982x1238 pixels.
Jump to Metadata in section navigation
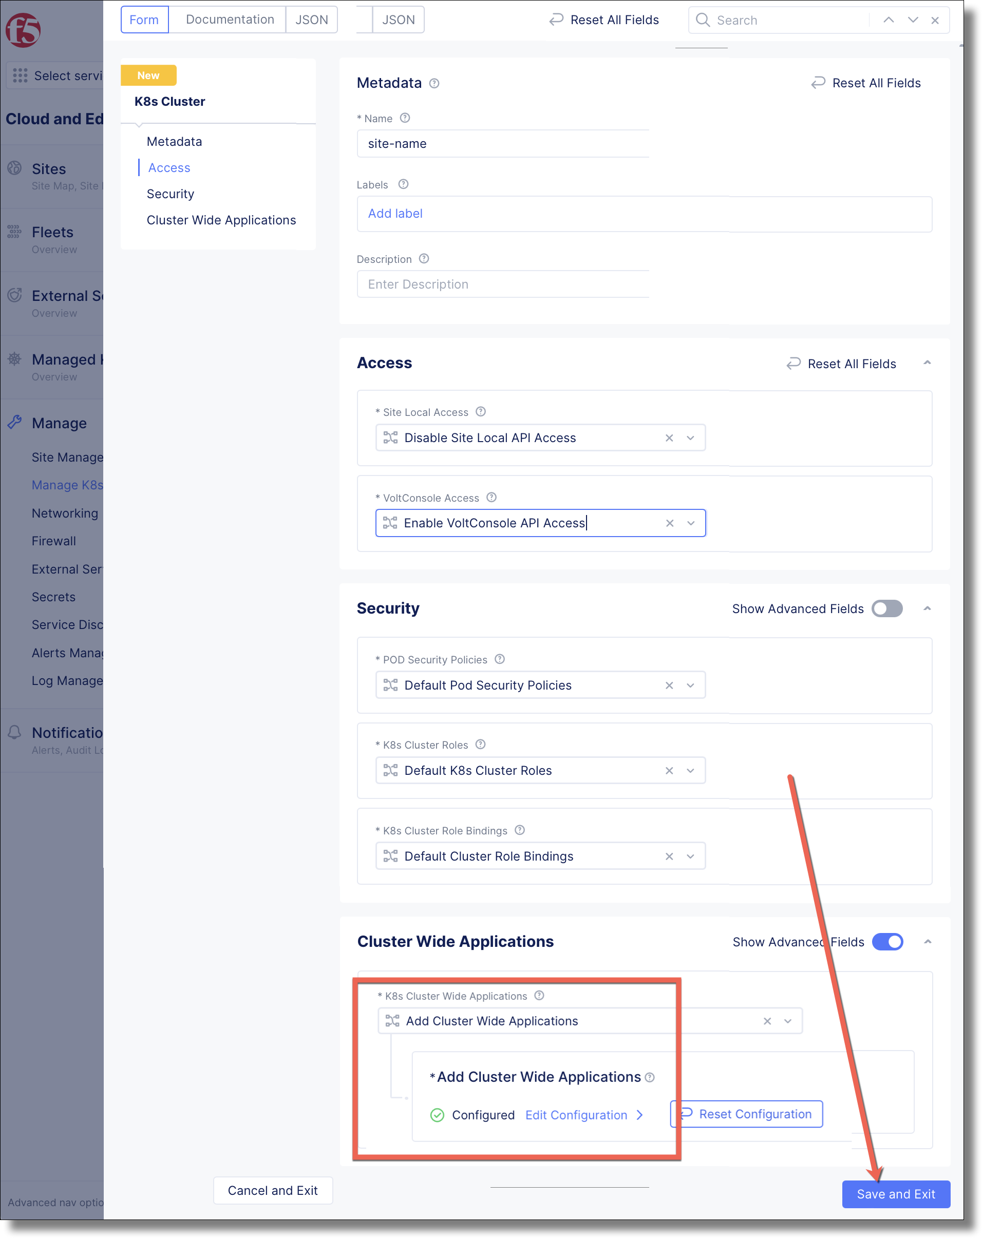coord(174,141)
